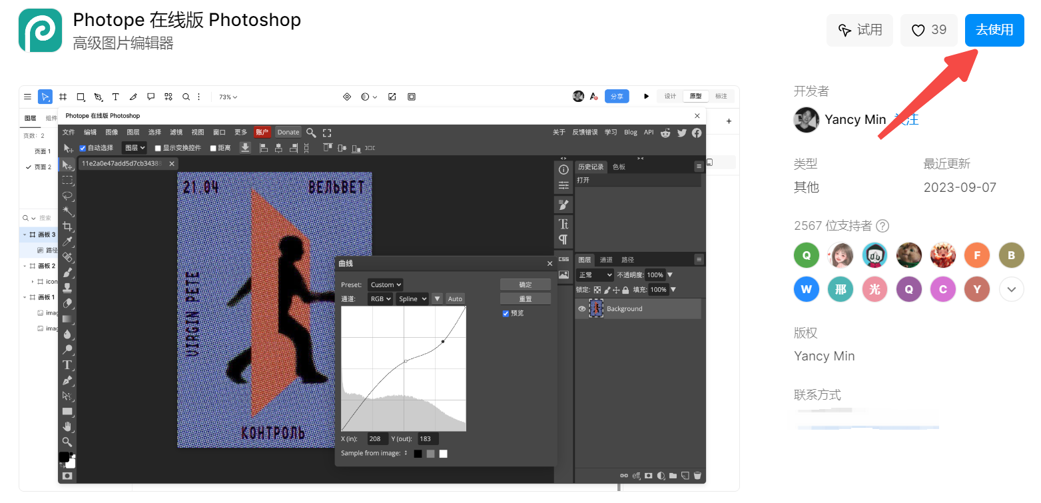Open the 滤镜 menu
1041x503 pixels.
pyautogui.click(x=176, y=132)
